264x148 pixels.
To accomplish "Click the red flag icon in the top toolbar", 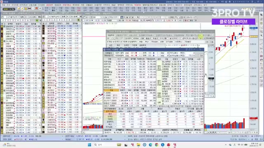I will coord(37,8).
